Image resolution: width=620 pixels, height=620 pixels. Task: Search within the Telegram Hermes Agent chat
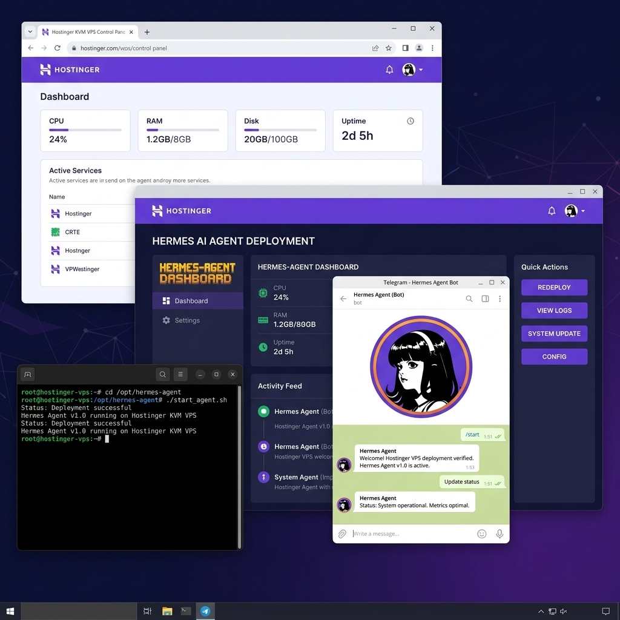[469, 298]
